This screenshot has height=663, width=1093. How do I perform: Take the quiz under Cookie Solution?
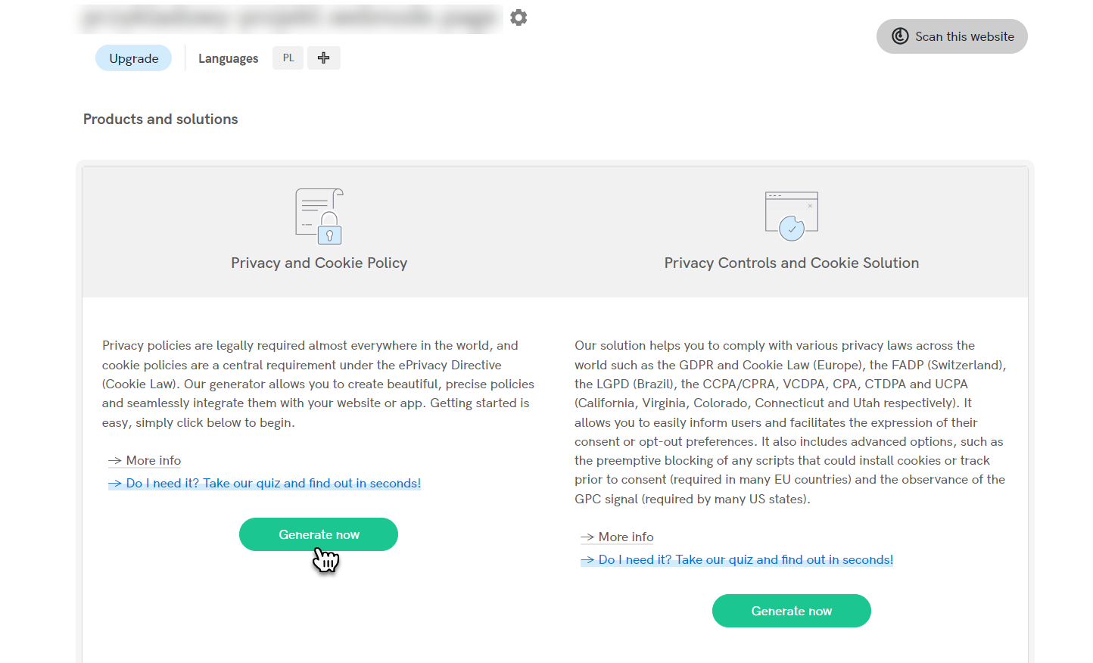point(746,559)
